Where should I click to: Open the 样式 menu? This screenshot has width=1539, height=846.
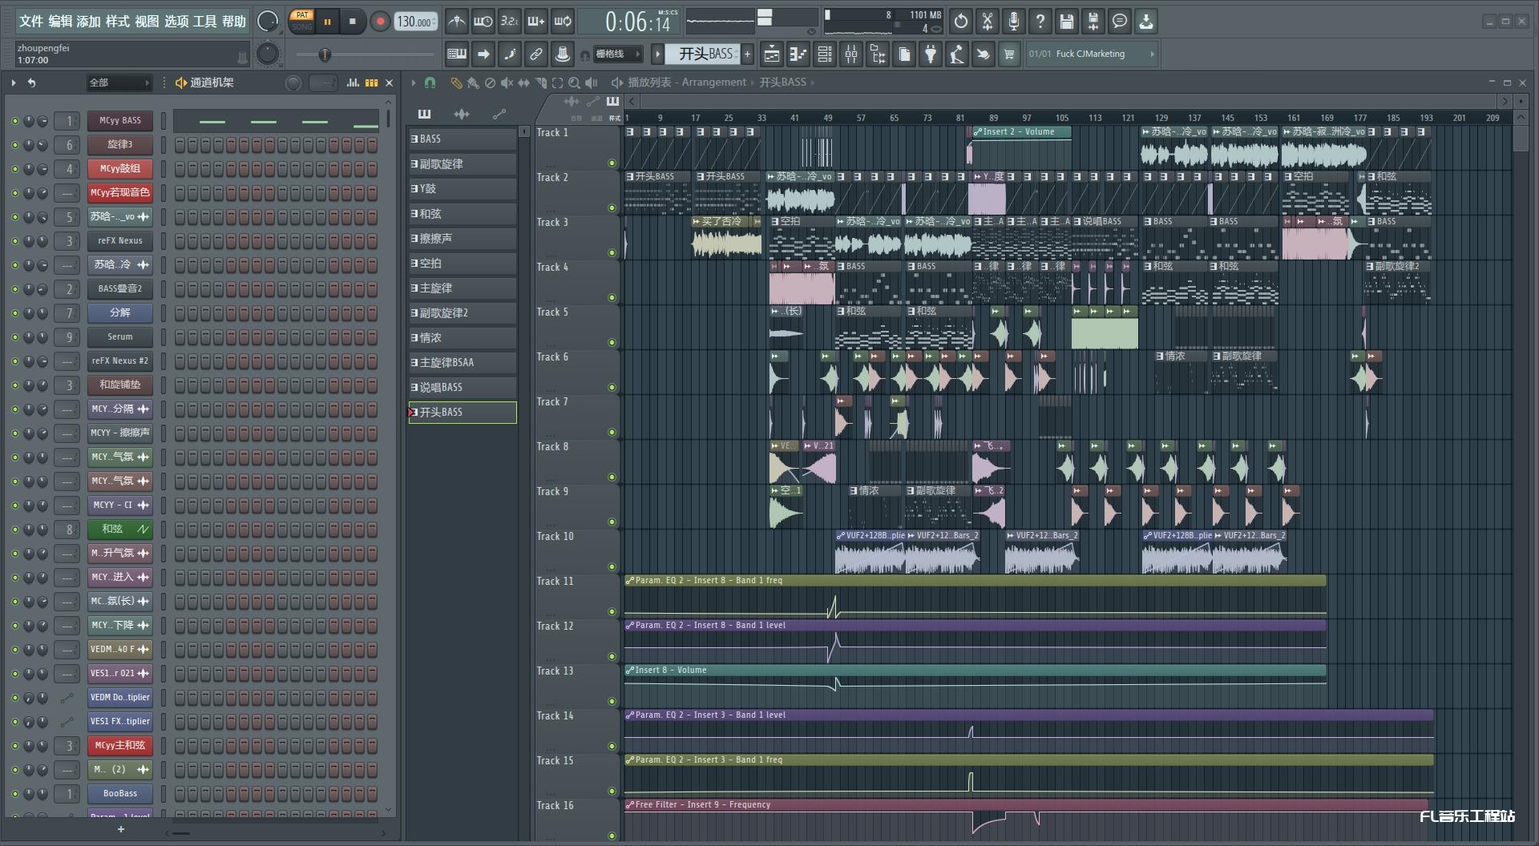[117, 21]
